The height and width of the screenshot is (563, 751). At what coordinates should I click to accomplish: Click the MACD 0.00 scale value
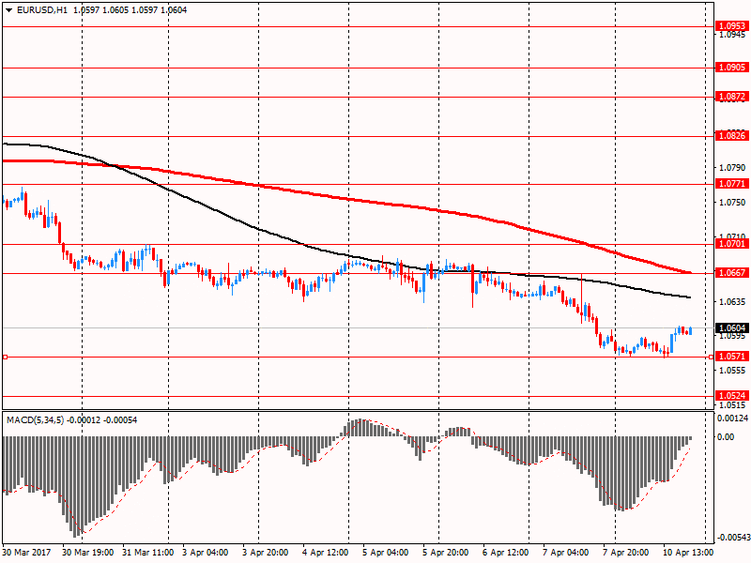(x=726, y=436)
